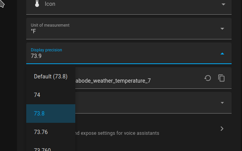Collapse Display precision using blue up arrow
Viewport: 242px width, 151px height.
tap(222, 54)
